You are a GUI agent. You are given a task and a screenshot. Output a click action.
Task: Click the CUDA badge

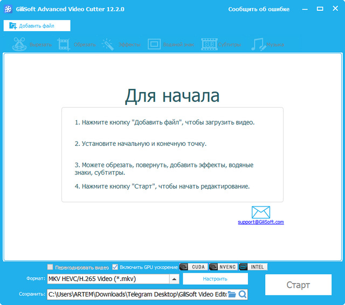pos(194,267)
